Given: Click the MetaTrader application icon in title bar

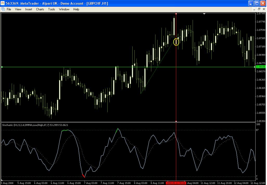Looking at the screenshot, I should click(x=3, y=3).
